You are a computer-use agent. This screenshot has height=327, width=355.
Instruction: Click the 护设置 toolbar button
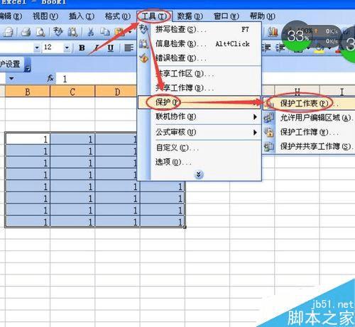11,64
